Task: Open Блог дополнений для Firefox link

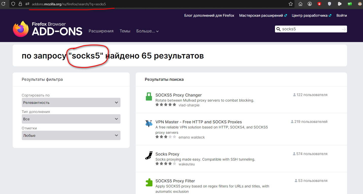Action: click(x=209, y=15)
